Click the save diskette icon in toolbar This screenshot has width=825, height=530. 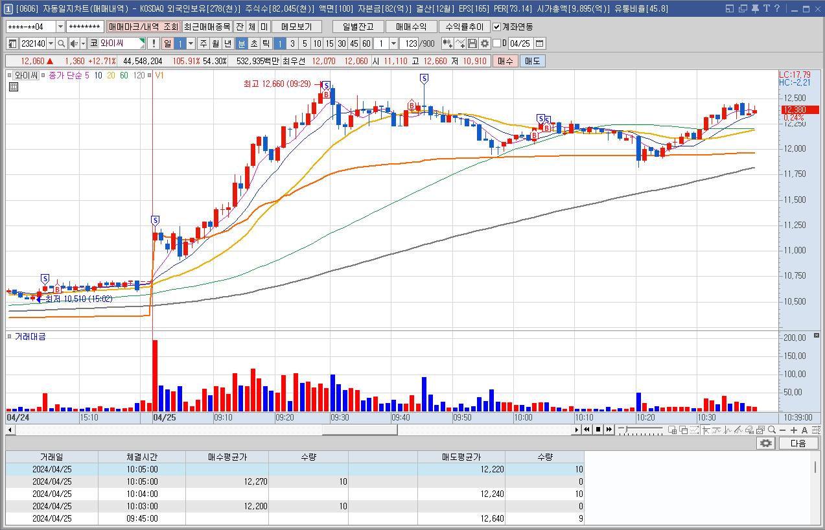pos(472,43)
